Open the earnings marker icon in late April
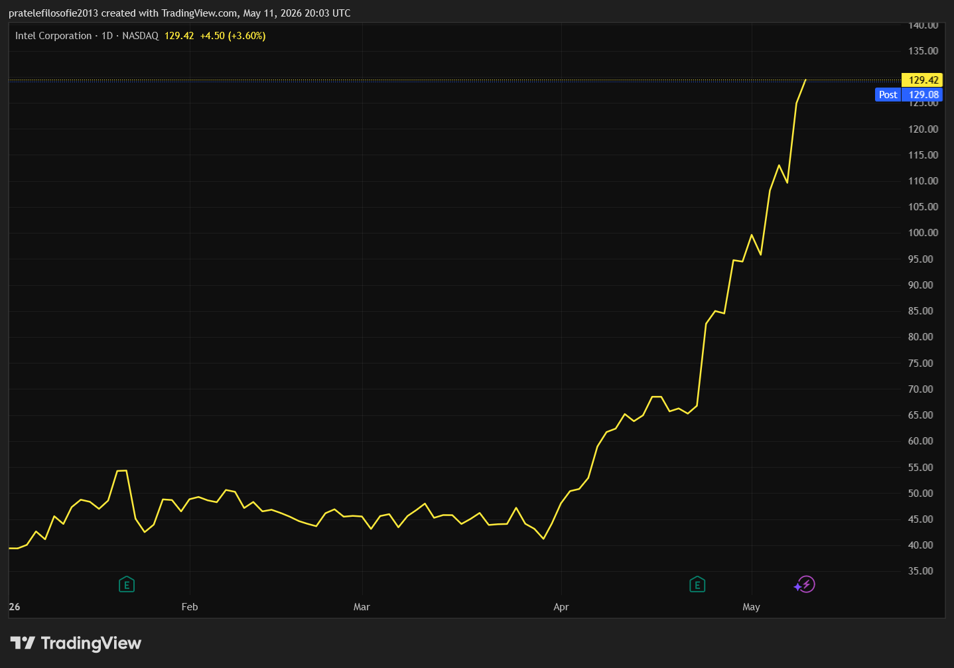954x668 pixels. click(x=697, y=584)
